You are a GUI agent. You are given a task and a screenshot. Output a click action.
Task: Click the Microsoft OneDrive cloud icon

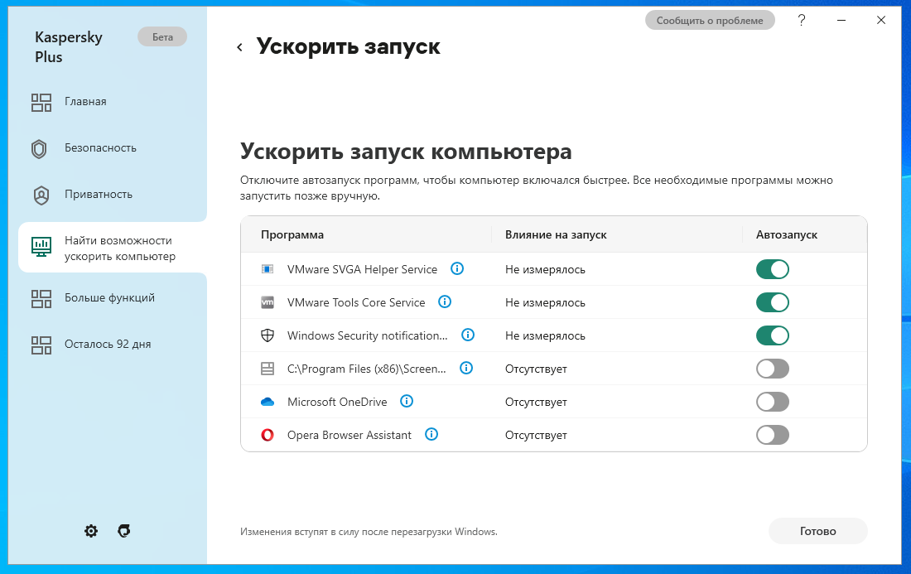coord(268,402)
